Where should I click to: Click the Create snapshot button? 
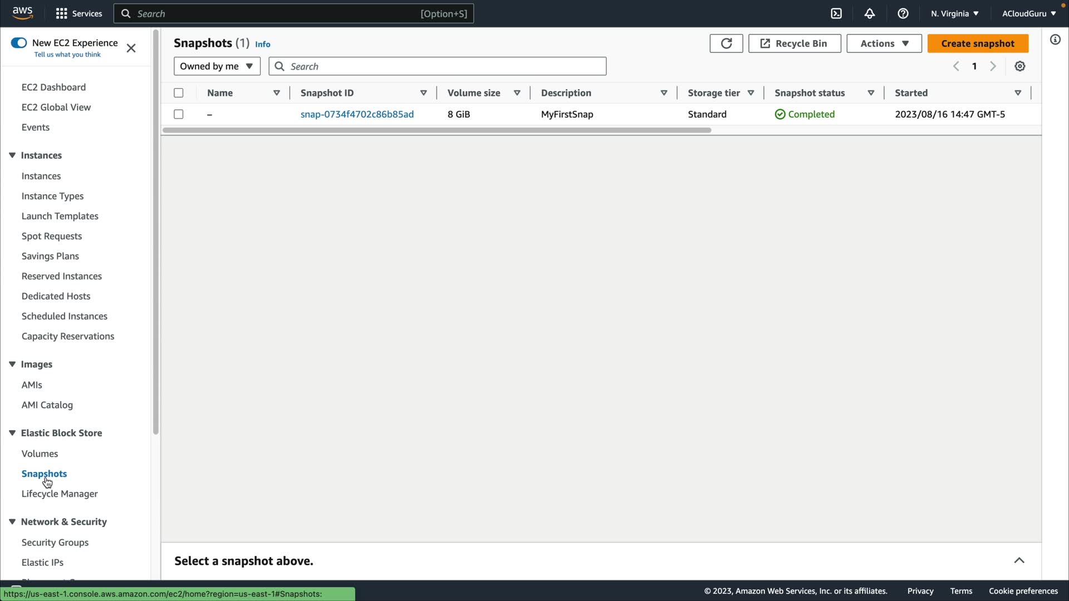coord(978,43)
